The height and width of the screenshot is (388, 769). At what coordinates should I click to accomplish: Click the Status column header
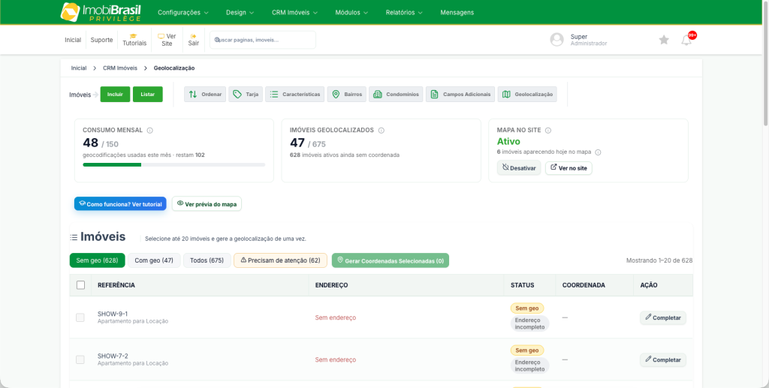click(x=523, y=285)
